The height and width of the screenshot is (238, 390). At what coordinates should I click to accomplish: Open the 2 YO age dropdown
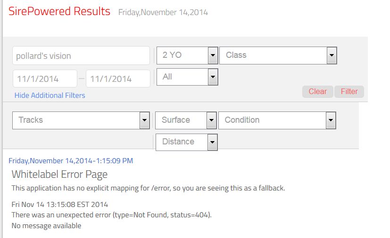[x=187, y=55]
